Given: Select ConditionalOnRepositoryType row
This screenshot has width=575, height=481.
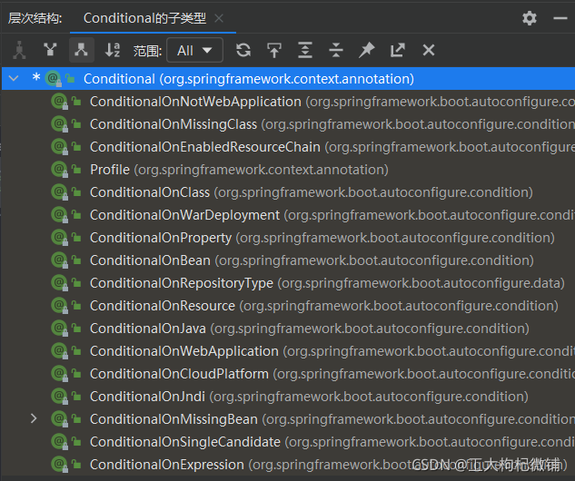Looking at the screenshot, I should 288,283.
